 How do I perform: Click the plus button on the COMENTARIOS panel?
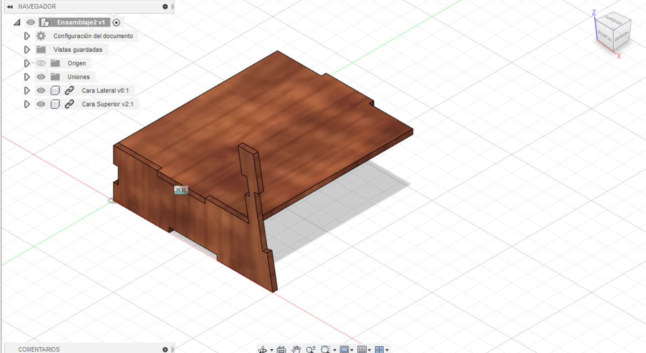click(x=165, y=349)
